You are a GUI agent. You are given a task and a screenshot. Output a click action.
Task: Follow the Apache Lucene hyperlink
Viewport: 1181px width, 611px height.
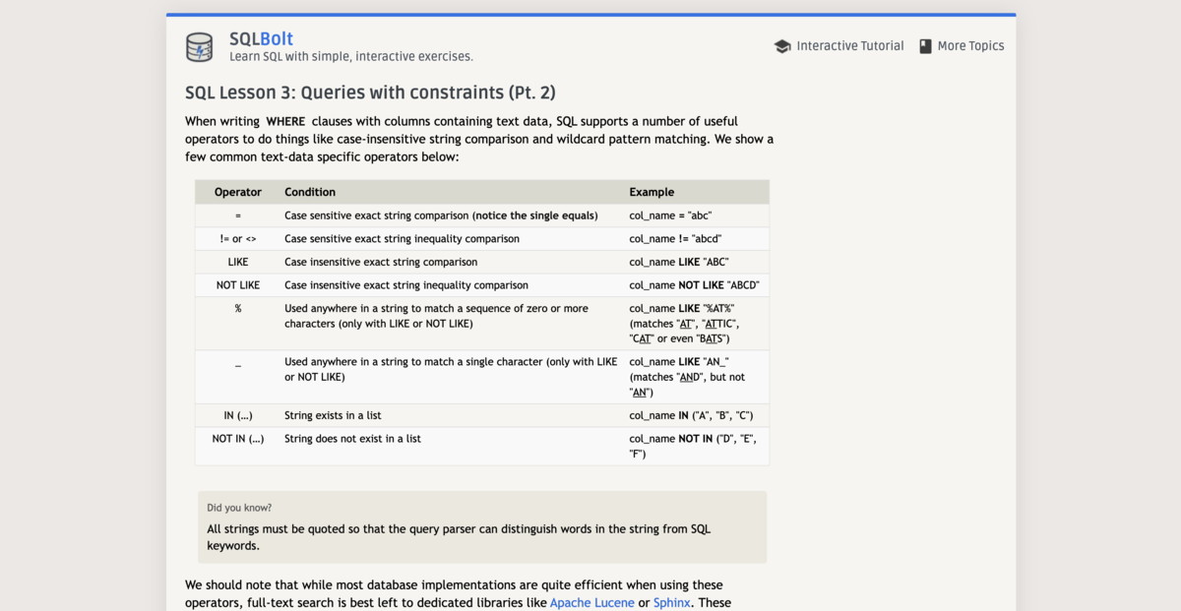tap(591, 602)
